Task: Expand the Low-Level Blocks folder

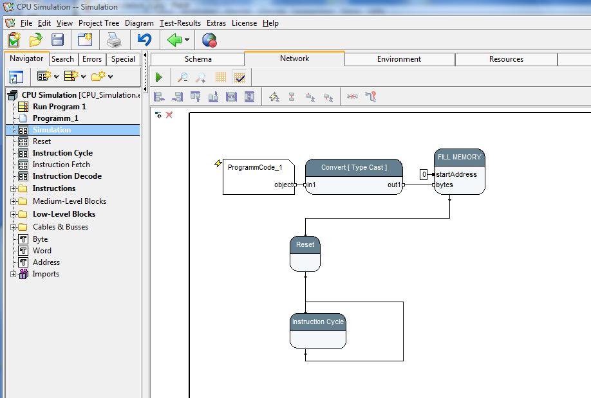Action: click(x=14, y=214)
